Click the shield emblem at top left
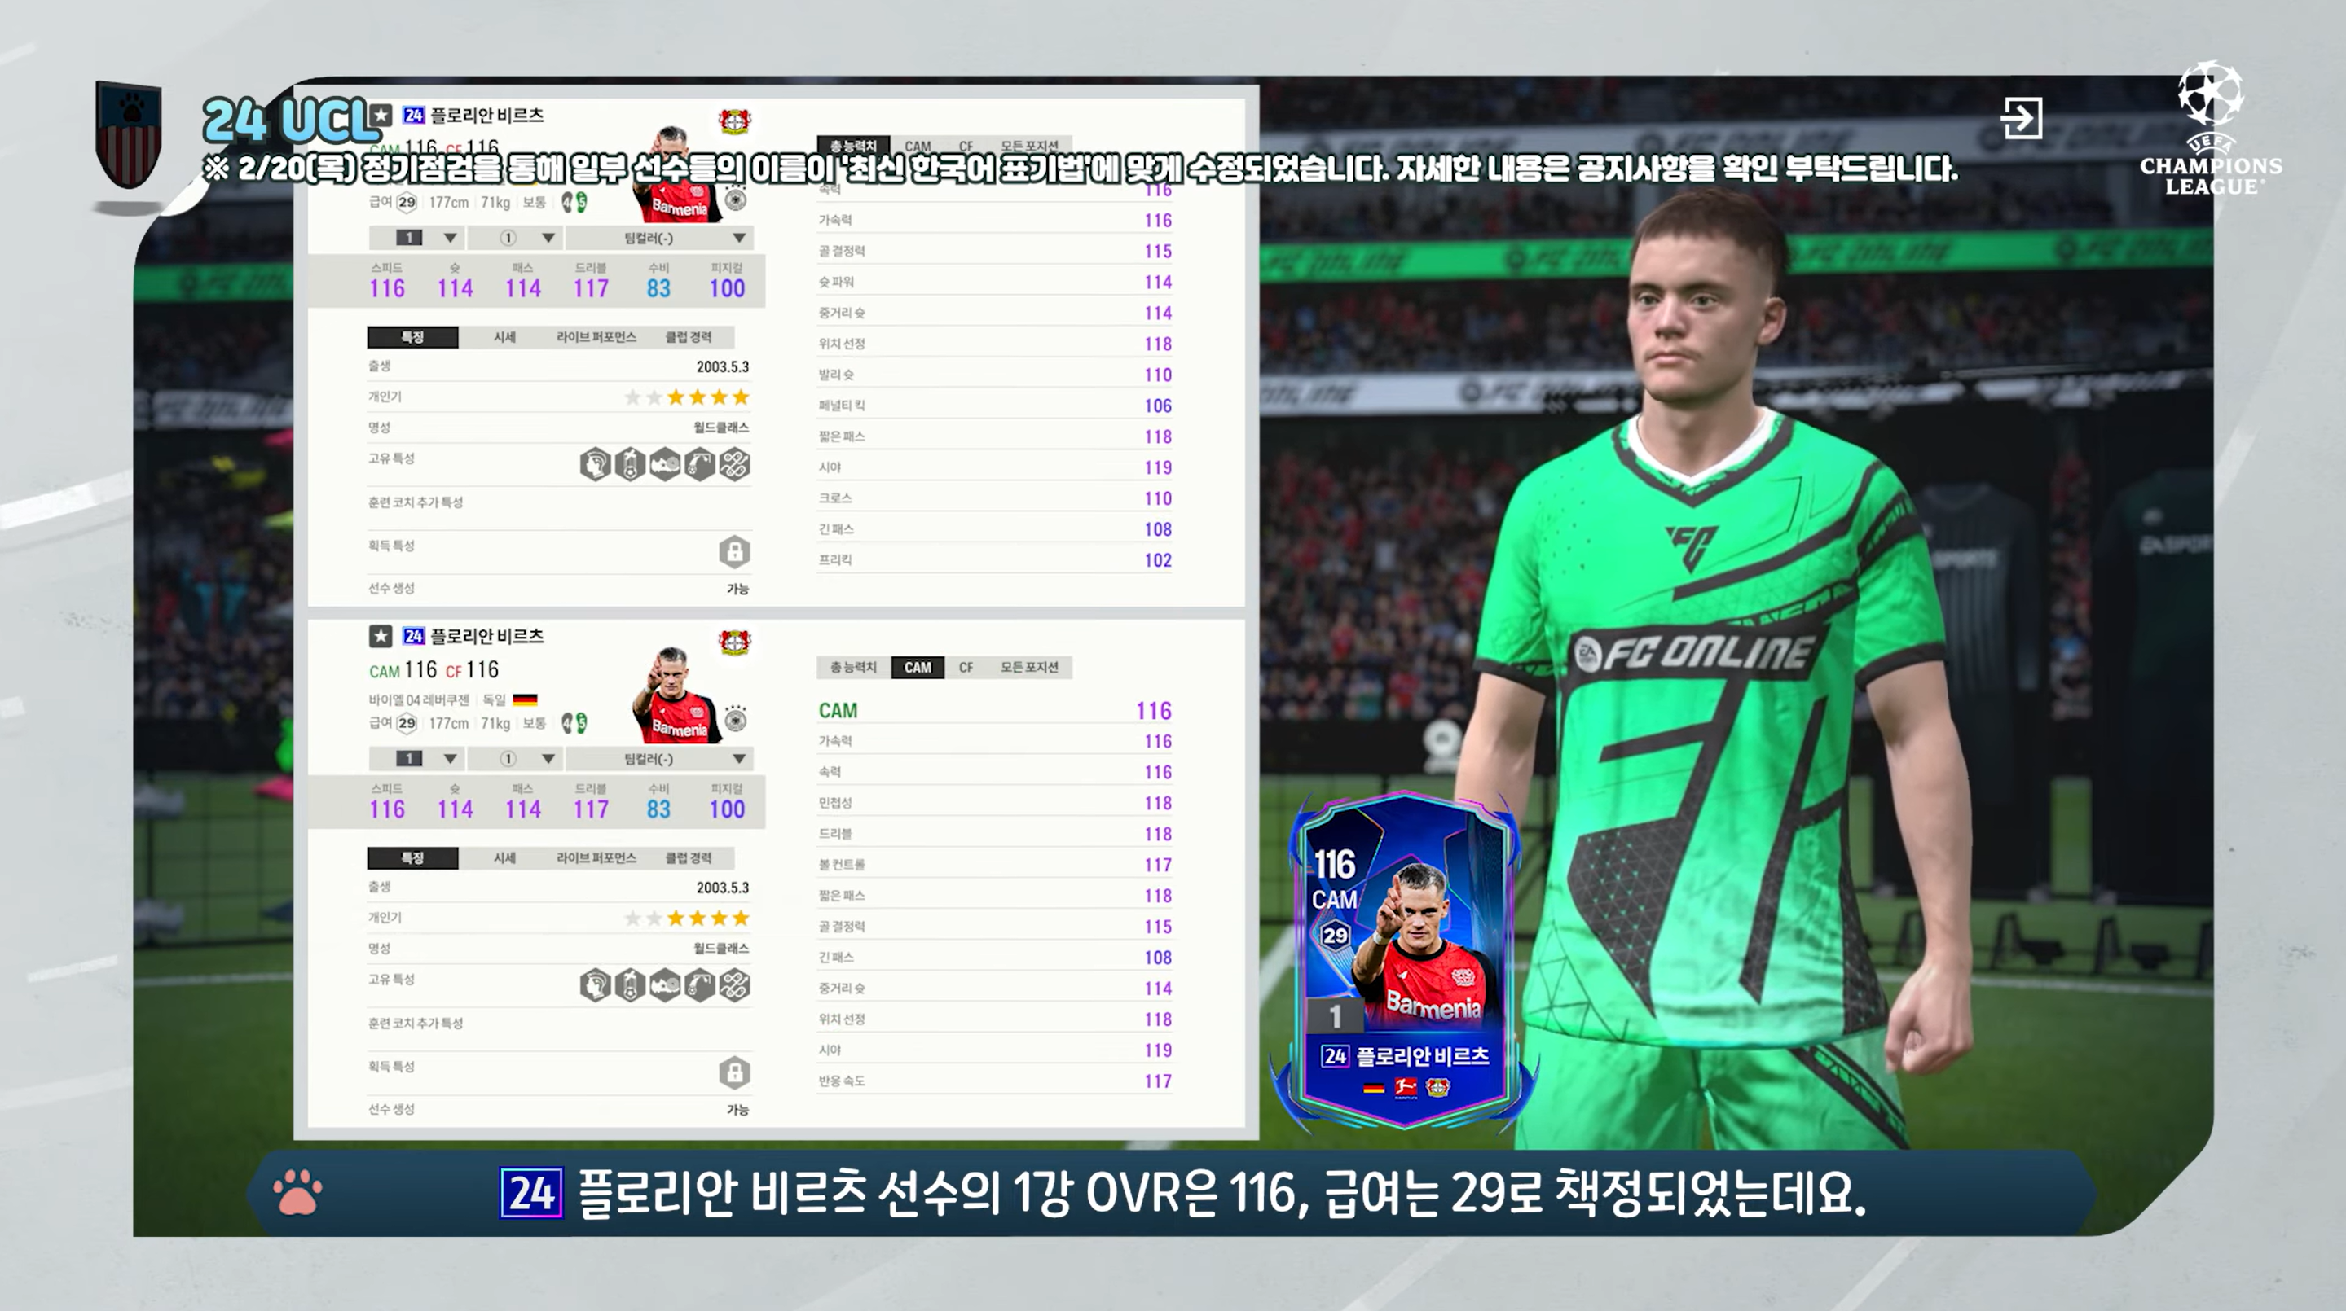The image size is (2346, 1311). (x=129, y=134)
